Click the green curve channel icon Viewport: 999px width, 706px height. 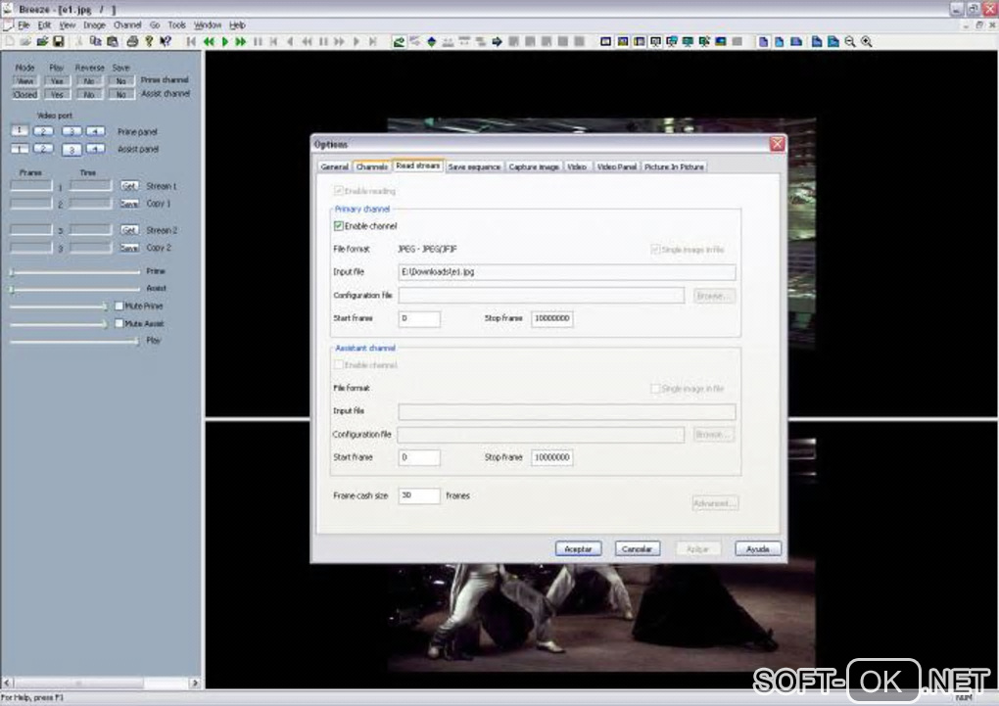[x=399, y=42]
